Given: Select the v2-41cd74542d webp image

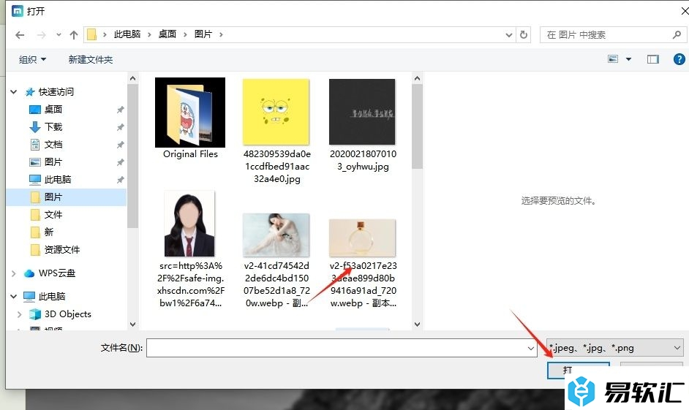Looking at the screenshot, I should (276, 235).
